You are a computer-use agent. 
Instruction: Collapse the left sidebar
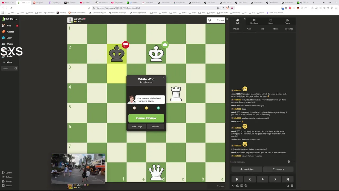click(7, 177)
